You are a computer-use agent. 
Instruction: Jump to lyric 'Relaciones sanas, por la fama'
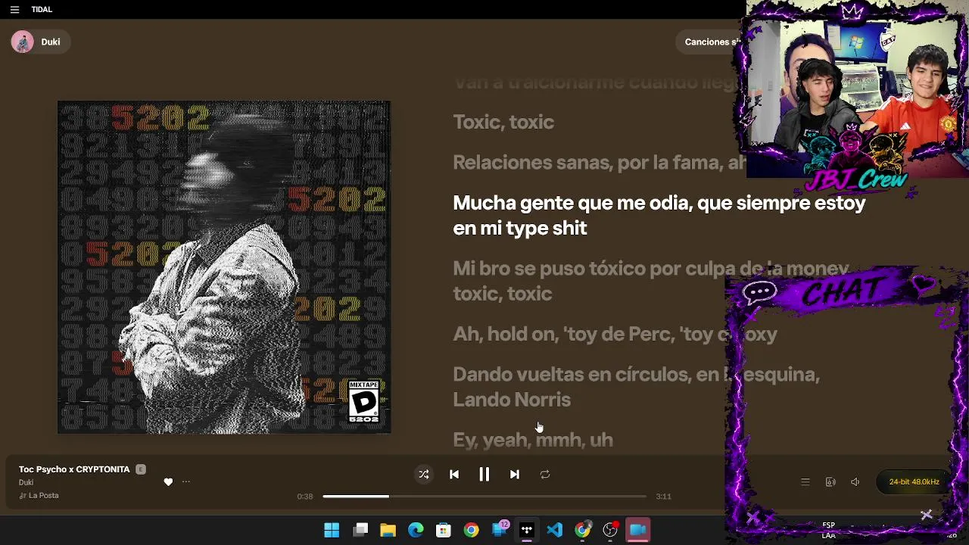coord(599,162)
